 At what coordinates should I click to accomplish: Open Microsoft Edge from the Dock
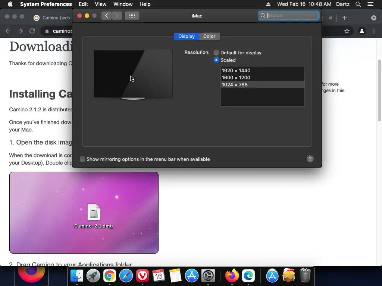click(x=248, y=276)
